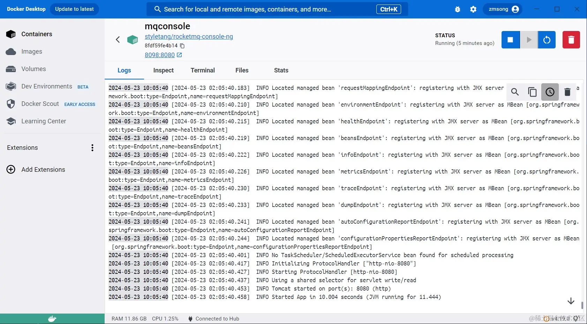
Task: Open port link 8098:8080 in browser
Action: pyautogui.click(x=163, y=55)
